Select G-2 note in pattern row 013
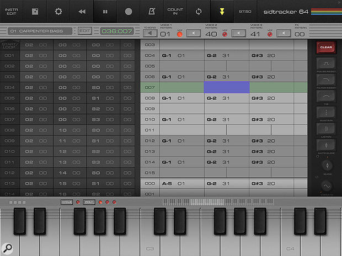This screenshot has width=342, height=256. [x=212, y=151]
